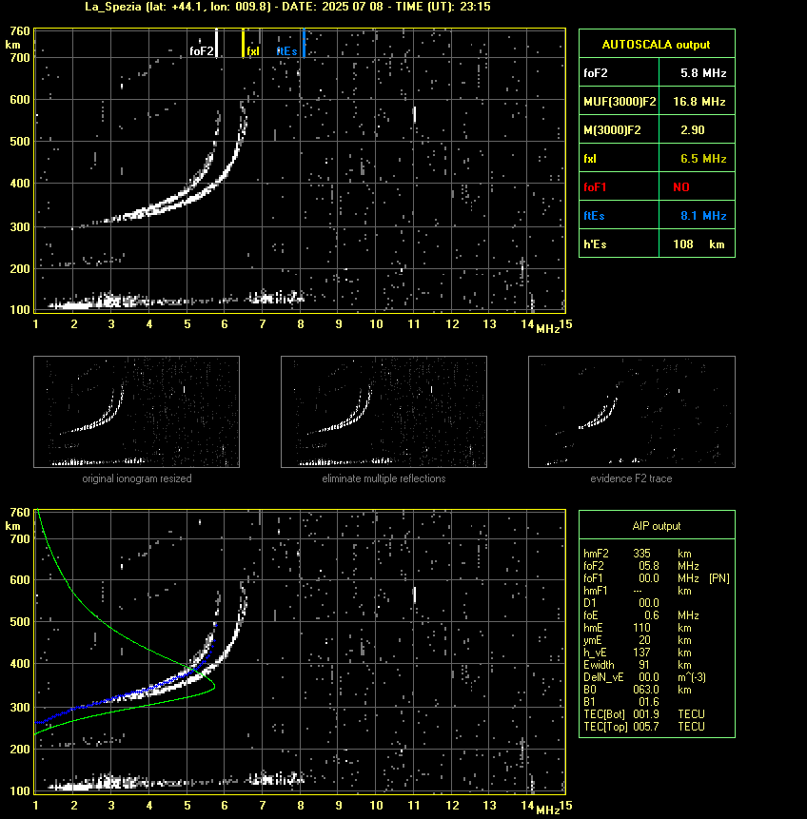807x819 pixels.
Task: Click the D1 00.0 value in AIP output
Action: (x=649, y=603)
